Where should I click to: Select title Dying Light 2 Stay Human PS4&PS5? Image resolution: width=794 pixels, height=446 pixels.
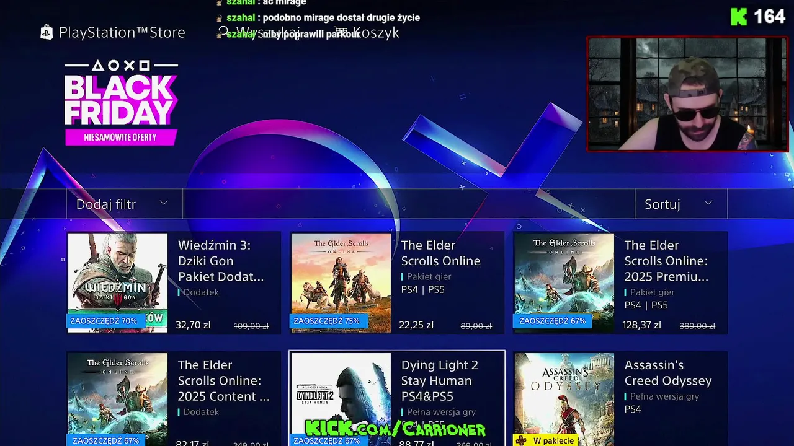[x=440, y=380]
